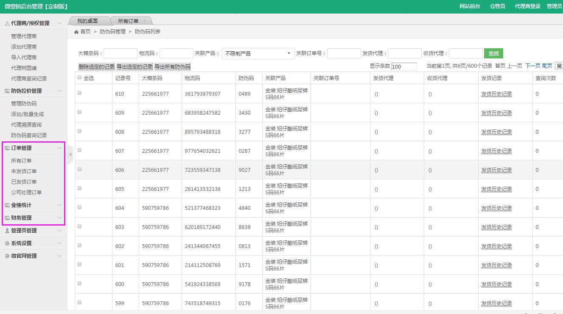This screenshot has height=314, width=563.
Task: Focus the 收货代理 search field
Action: (466, 53)
